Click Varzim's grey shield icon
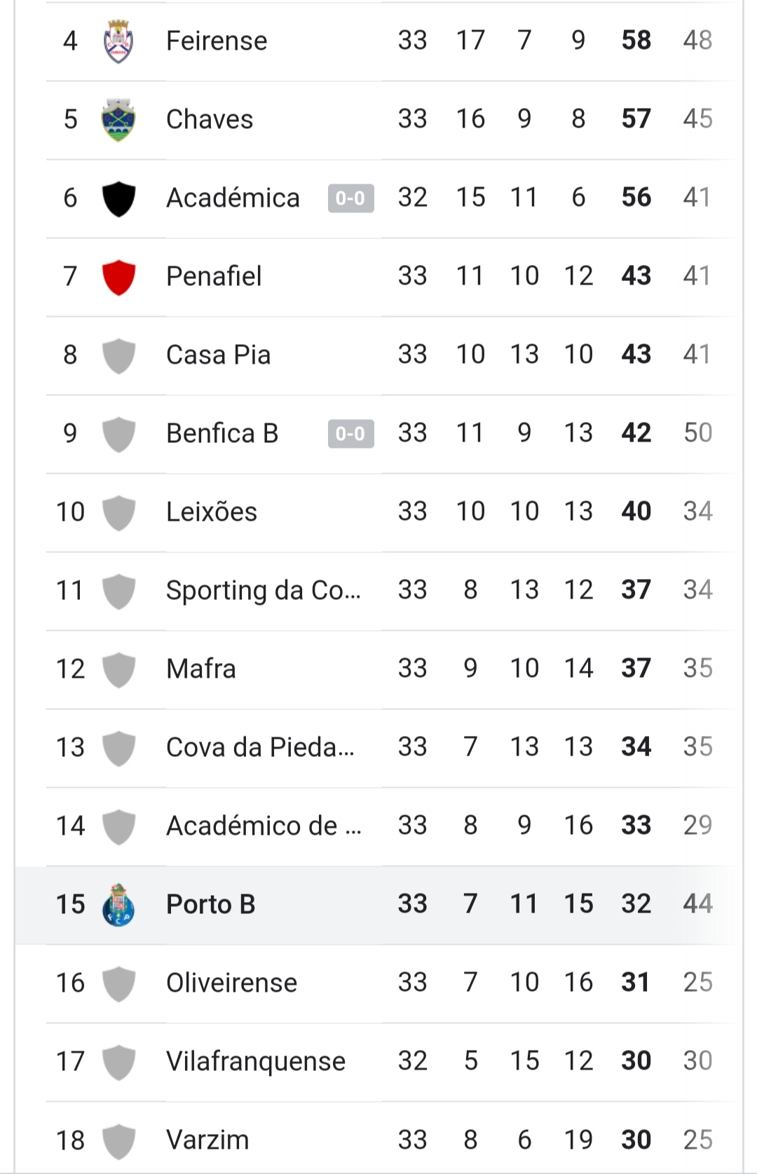Image resolution: width=757 pixels, height=1174 pixels. click(118, 1140)
